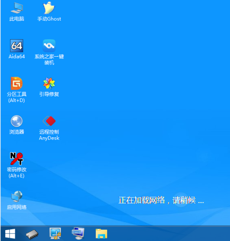
Task: Open the Windows Start button
Action: coord(10,234)
